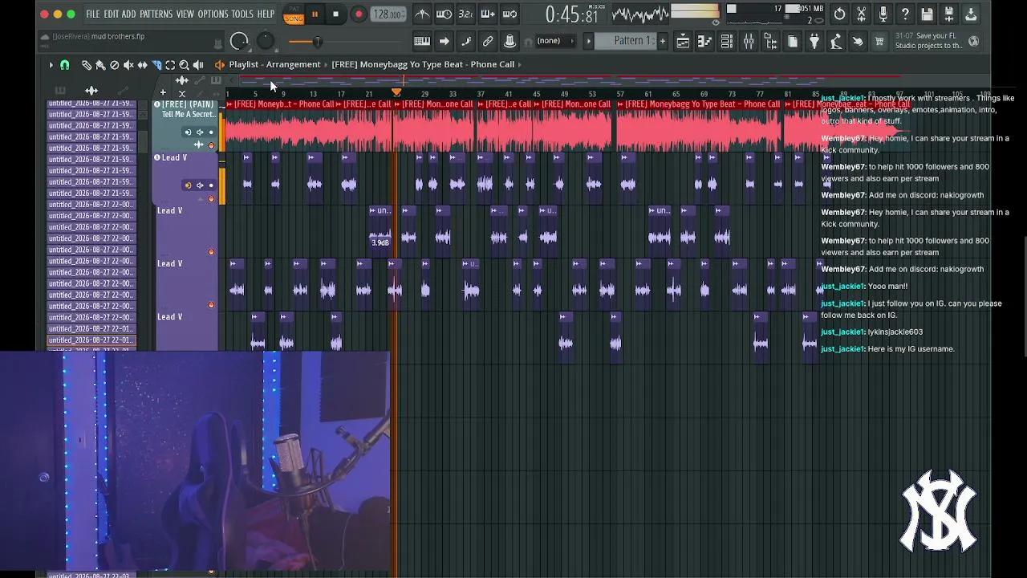Viewport: 1027px width, 578px height.
Task: Add a new pattern with plus button
Action: pos(663,41)
